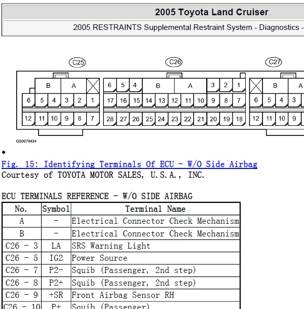Image resolution: width=304 pixels, height=309 pixels.
Task: Click the +SR symbol cell
Action: coord(56,295)
